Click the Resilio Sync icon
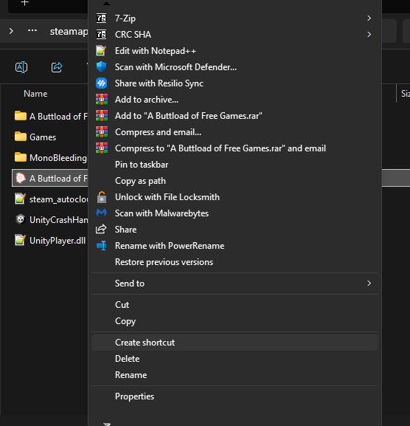410x426 pixels. pos(102,83)
